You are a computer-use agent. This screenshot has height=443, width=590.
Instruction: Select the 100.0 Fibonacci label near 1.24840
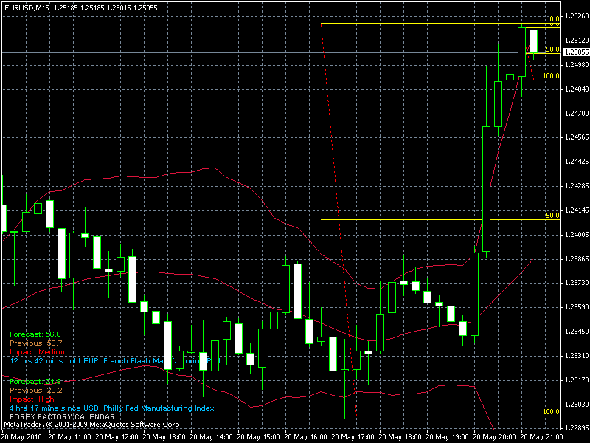point(551,76)
